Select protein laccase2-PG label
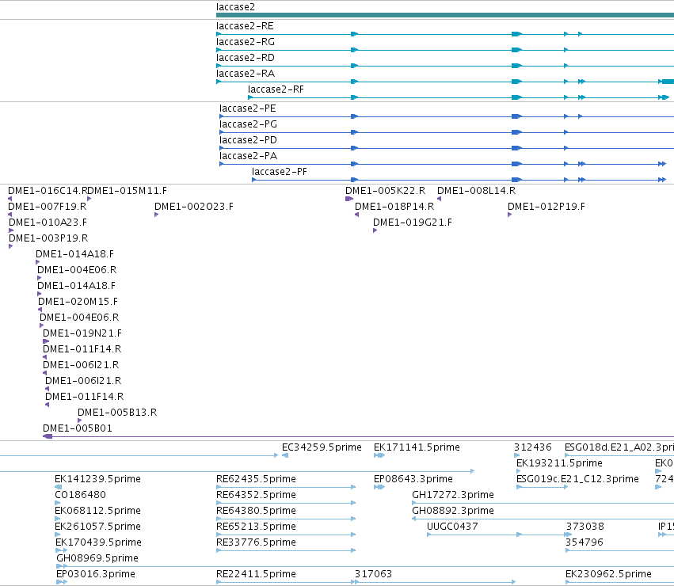This screenshot has width=674, height=586. (248, 124)
